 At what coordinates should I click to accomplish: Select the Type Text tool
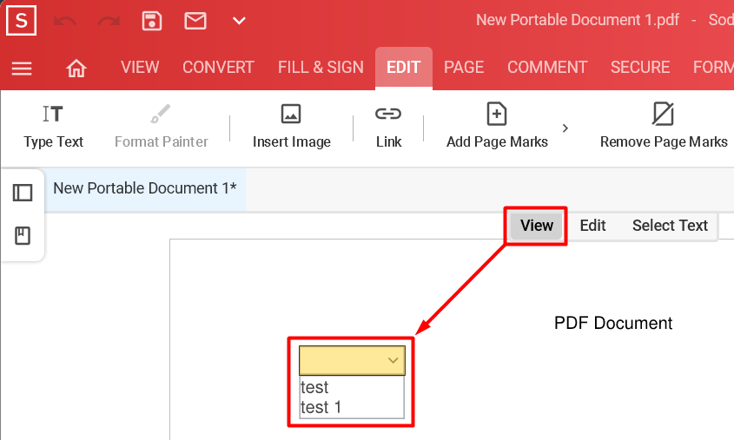(53, 126)
